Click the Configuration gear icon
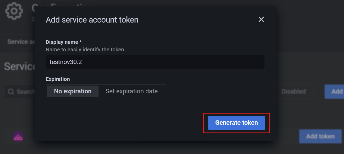This screenshot has width=344, height=154. click(14, 11)
